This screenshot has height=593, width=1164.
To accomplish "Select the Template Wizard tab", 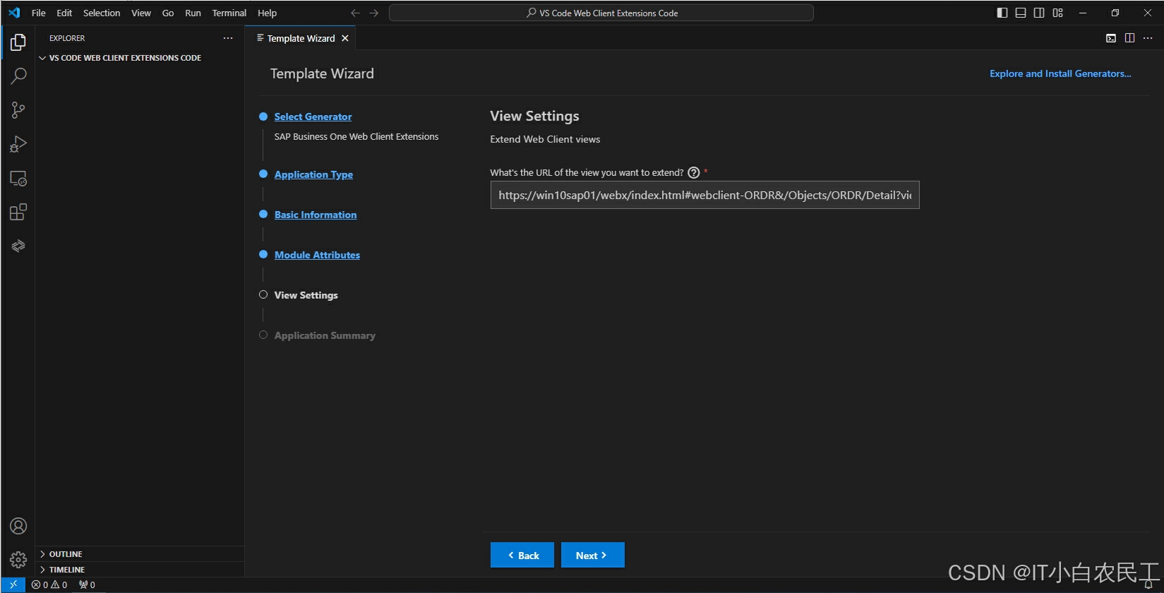I will [301, 38].
